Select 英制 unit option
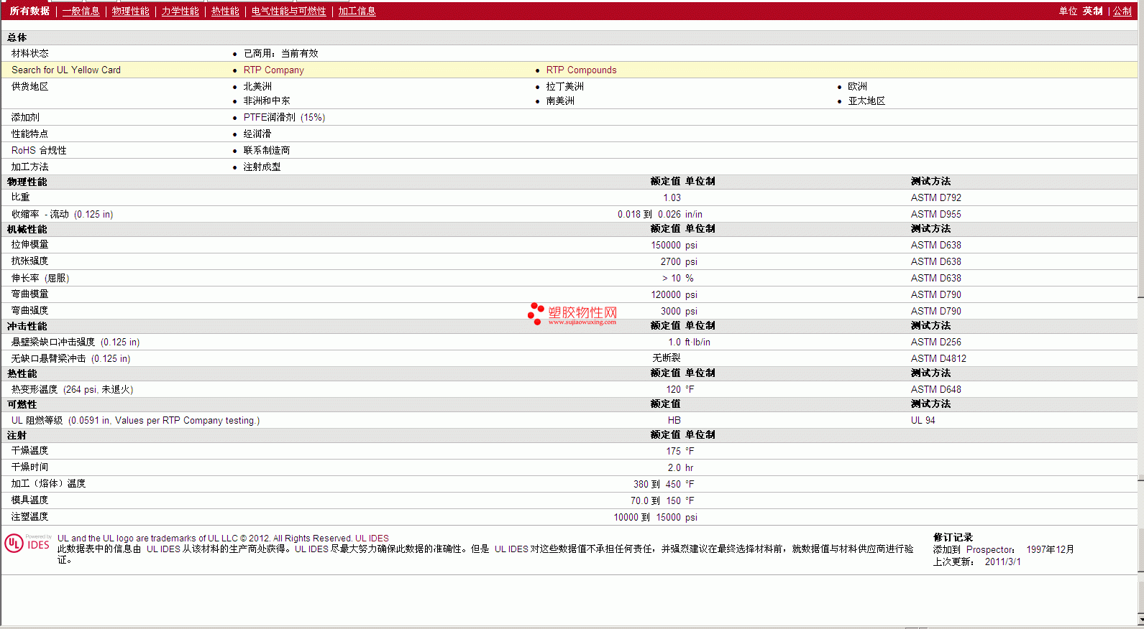This screenshot has width=1144, height=629. click(1092, 11)
